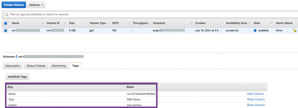
Task: Open the Snapshot column arrow
Action: (x=191, y=23)
